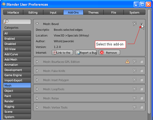This screenshot has width=153, height=120.
Task: Click the magnifier icon in the search field
Action: [6, 21]
